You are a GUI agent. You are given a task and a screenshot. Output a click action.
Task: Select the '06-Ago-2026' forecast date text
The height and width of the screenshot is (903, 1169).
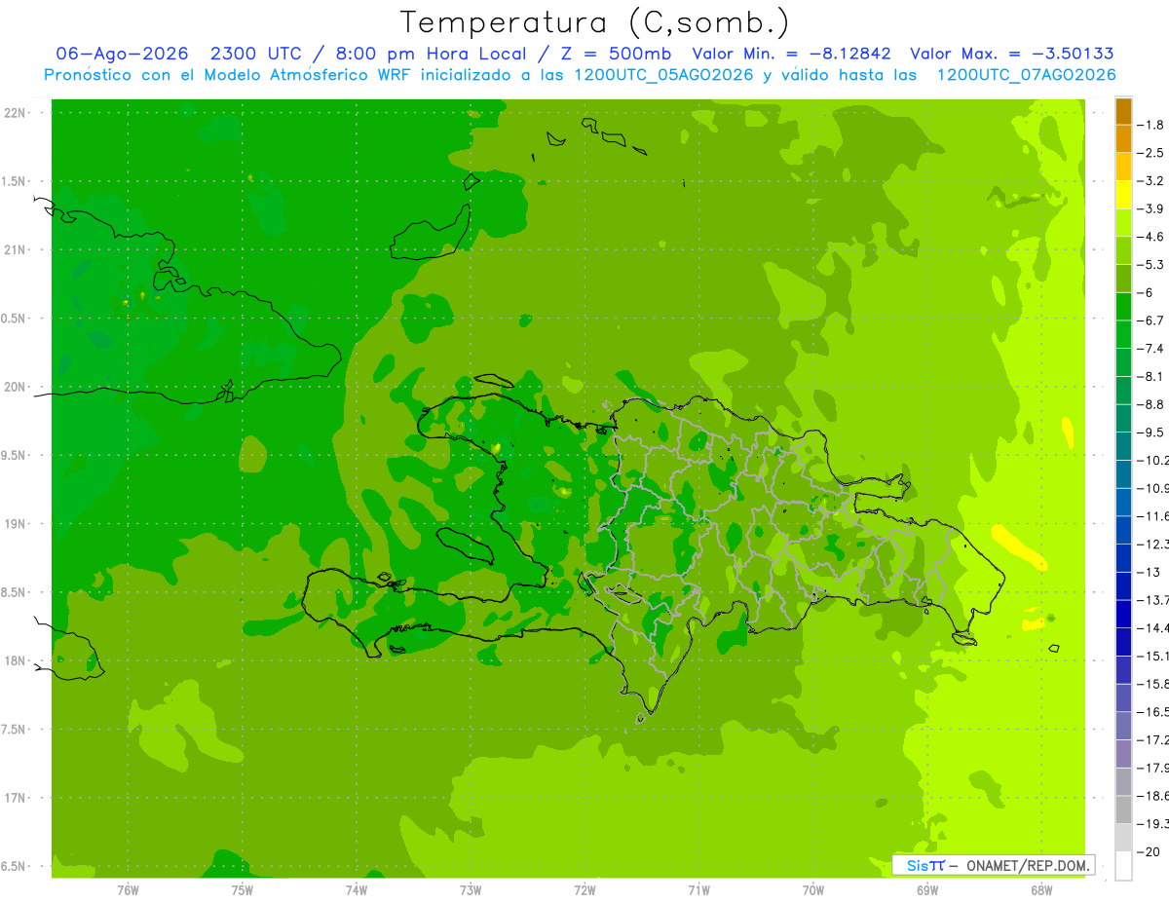(122, 54)
